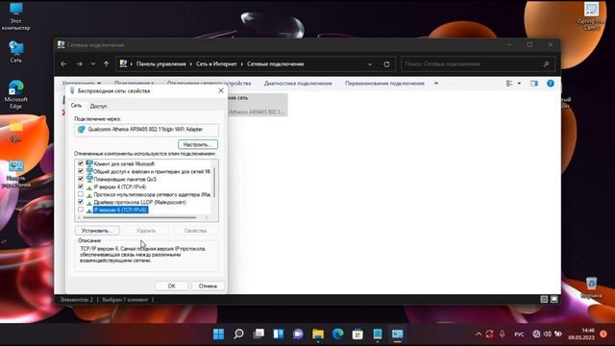Screen dimensions: 615x346
Task: Open the Корзина recycle bin icon
Action: click(x=592, y=287)
